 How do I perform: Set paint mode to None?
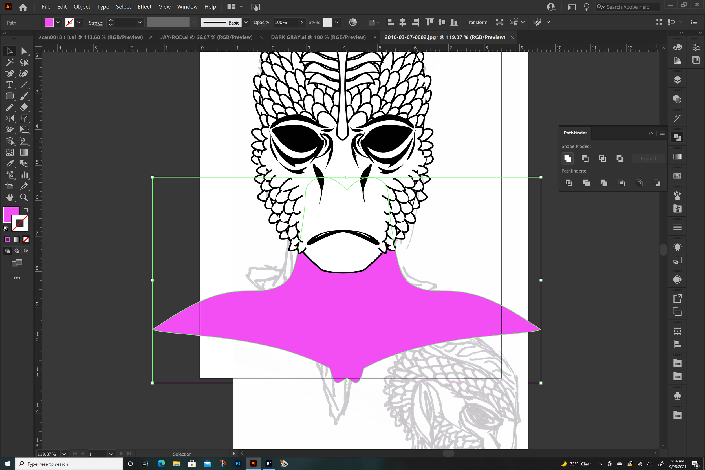pyautogui.click(x=26, y=239)
